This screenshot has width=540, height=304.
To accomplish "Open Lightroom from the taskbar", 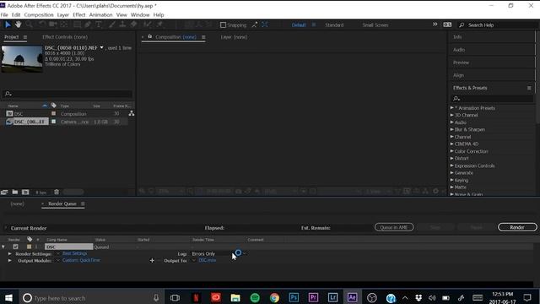I will 332,297.
